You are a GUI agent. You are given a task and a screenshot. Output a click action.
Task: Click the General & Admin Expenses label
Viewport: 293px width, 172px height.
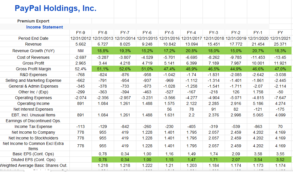click(x=33, y=86)
